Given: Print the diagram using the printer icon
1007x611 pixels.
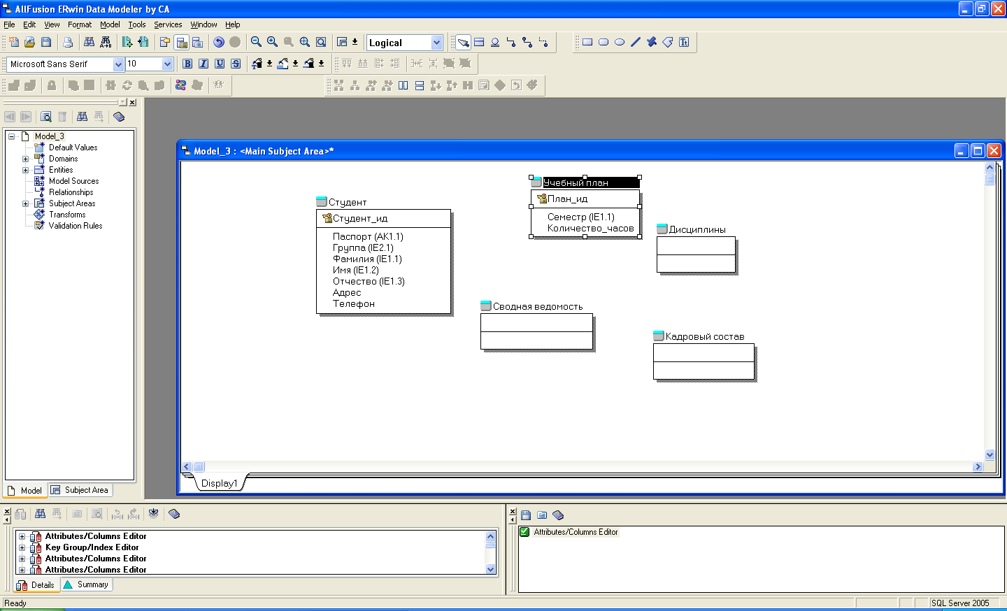Looking at the screenshot, I should [x=68, y=42].
